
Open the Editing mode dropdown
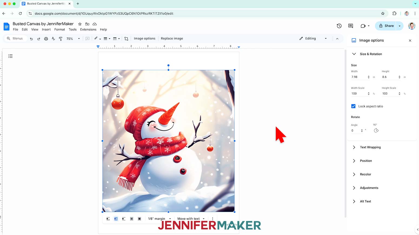[x=313, y=39]
